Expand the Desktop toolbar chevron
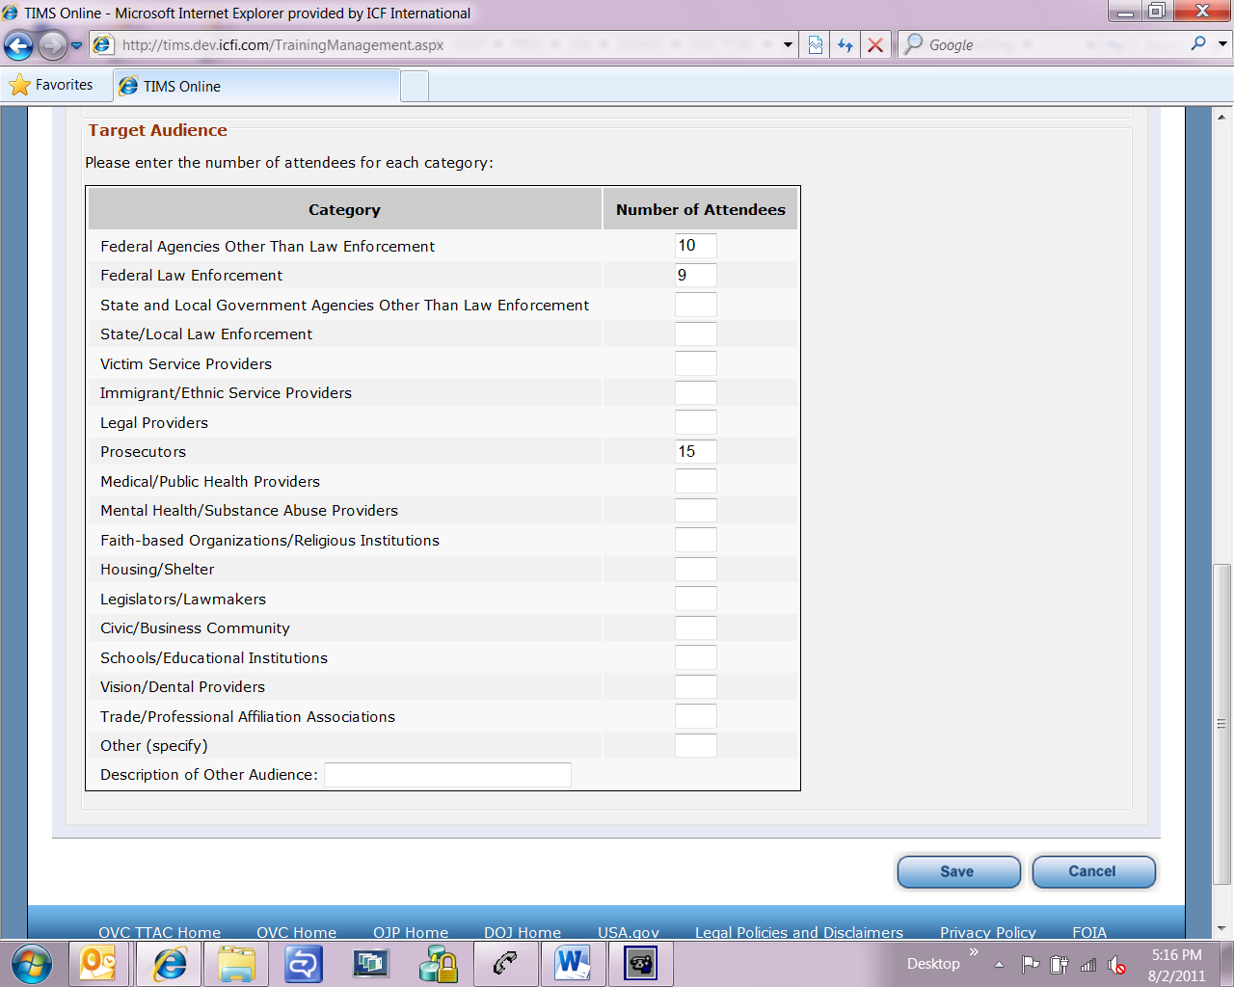This screenshot has height=987, width=1234. [974, 952]
